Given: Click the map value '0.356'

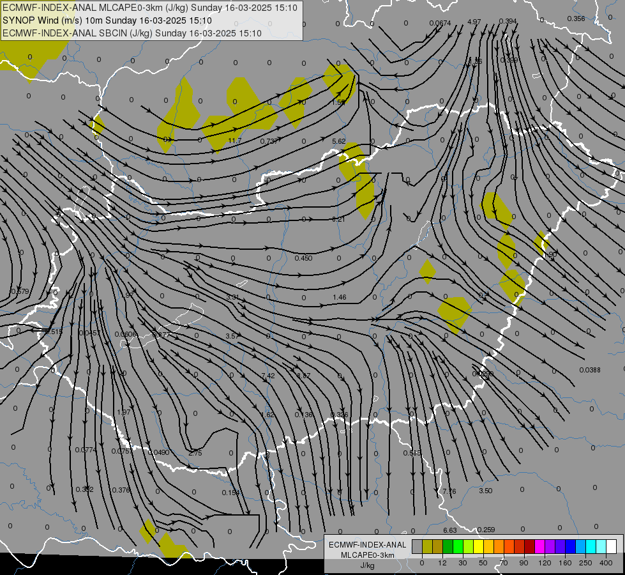Looking at the screenshot, I should click(x=576, y=19).
